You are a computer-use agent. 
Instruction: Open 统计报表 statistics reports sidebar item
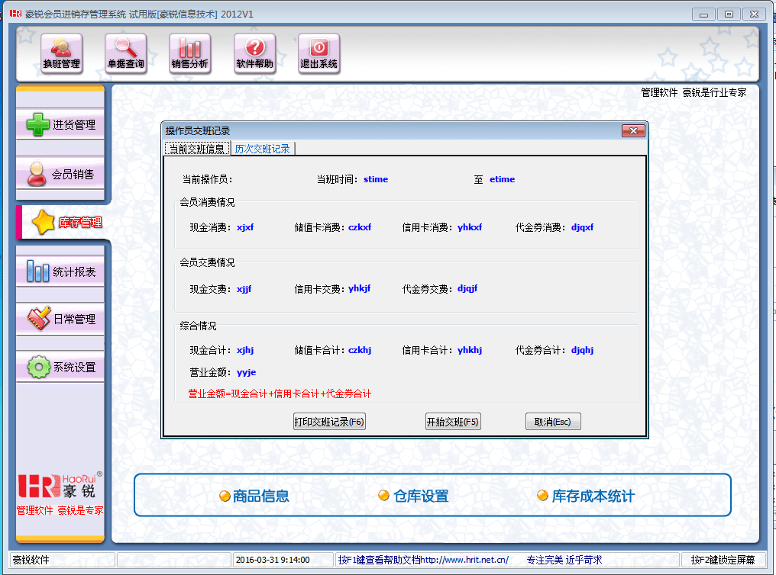(60, 271)
